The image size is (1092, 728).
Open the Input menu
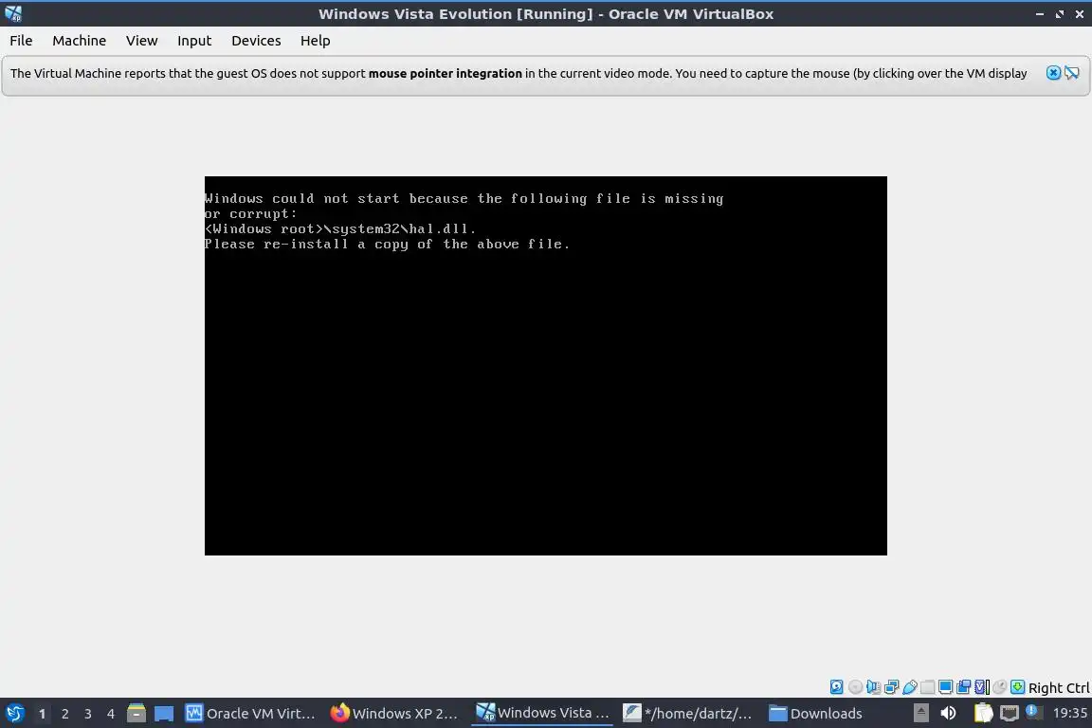tap(193, 41)
